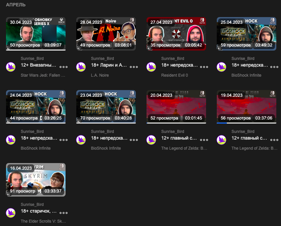This screenshot has width=281, height=226.
Task: Open the 23.04.2023 BioShock video thumbnail
Action: [x=106, y=107]
